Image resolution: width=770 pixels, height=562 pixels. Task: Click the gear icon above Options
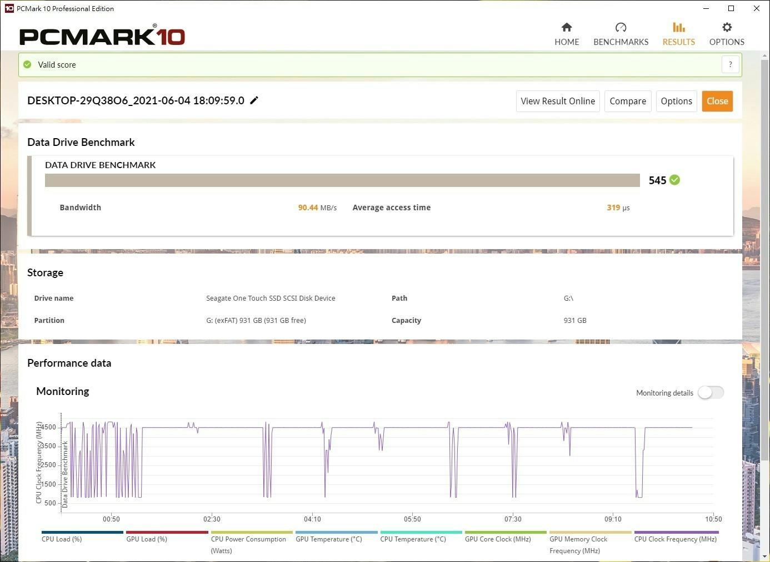(x=727, y=27)
